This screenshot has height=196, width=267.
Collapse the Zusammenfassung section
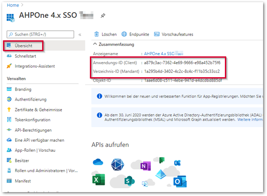click(95, 44)
